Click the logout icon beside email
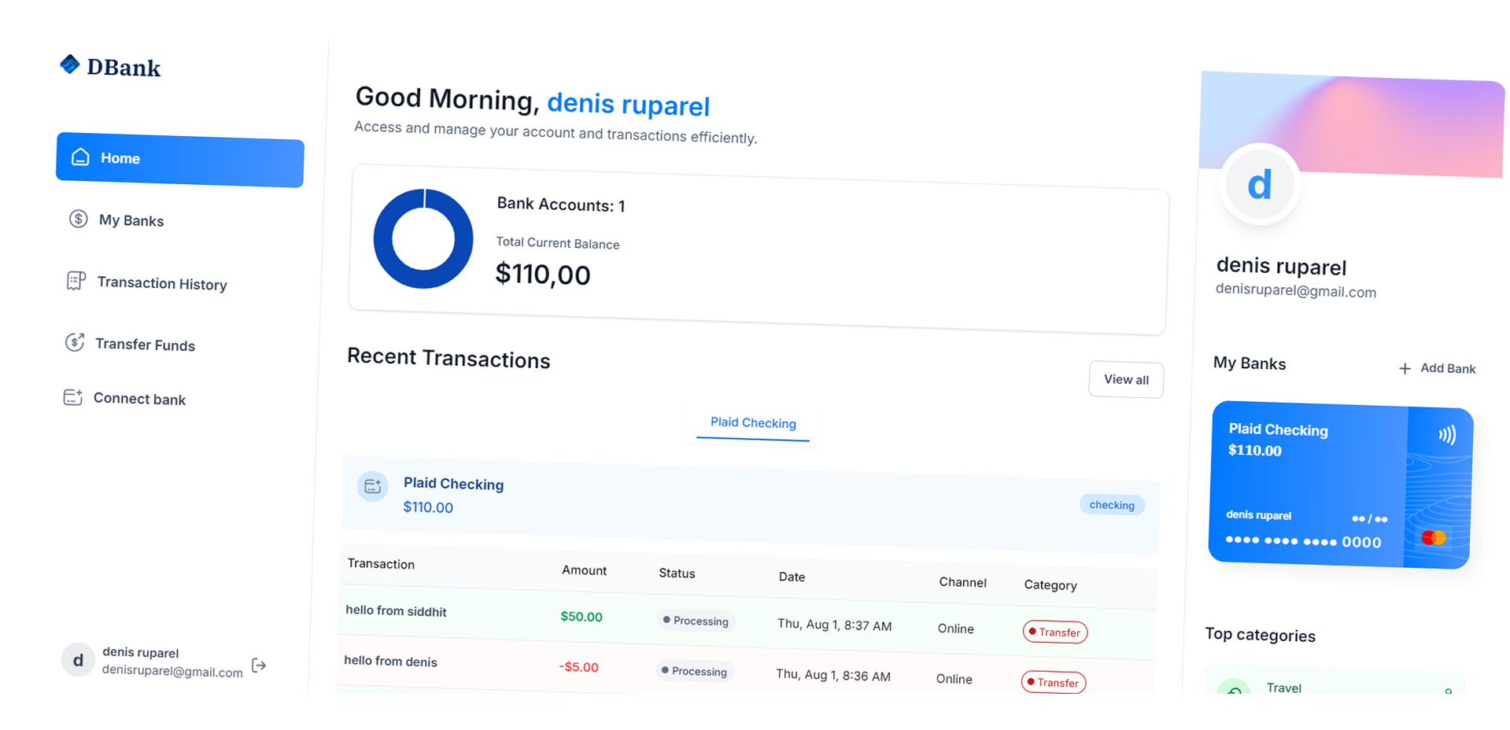Screen dimensions: 1510x730 point(259,665)
